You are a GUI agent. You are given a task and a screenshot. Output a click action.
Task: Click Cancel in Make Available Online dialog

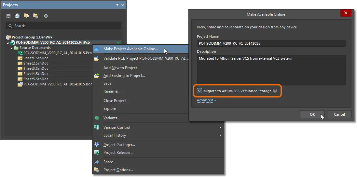click(339, 114)
